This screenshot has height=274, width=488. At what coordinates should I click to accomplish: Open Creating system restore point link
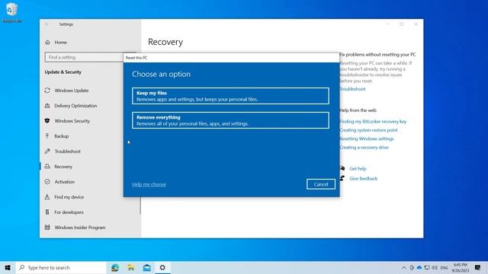pos(368,130)
